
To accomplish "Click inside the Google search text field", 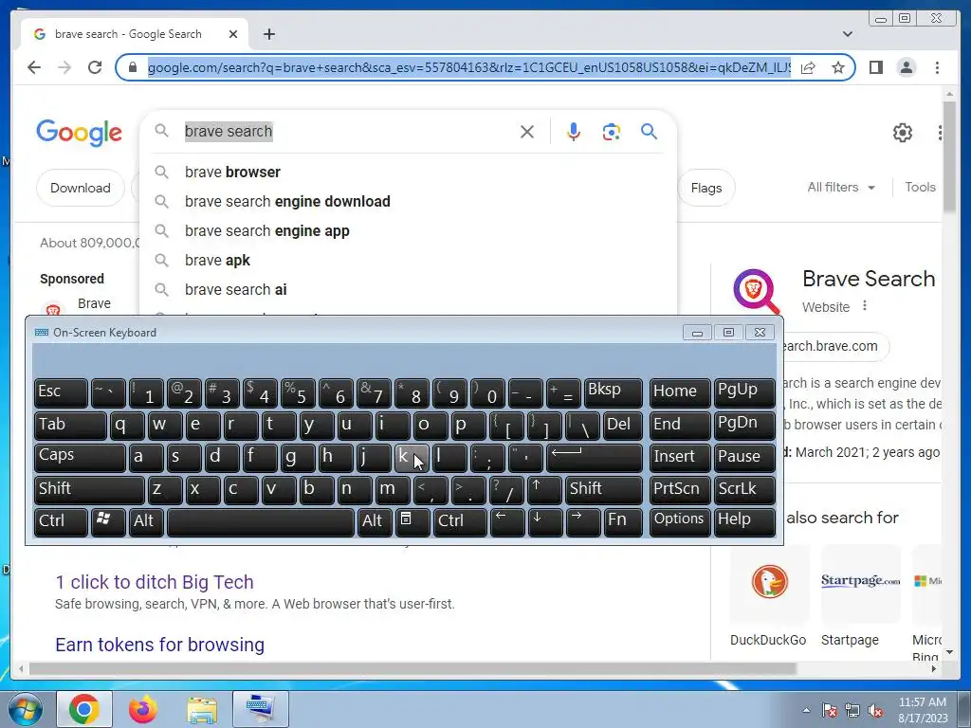I will pos(347,131).
